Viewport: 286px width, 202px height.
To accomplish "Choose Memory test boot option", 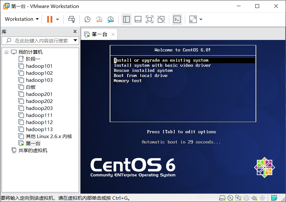I will pos(128,81).
